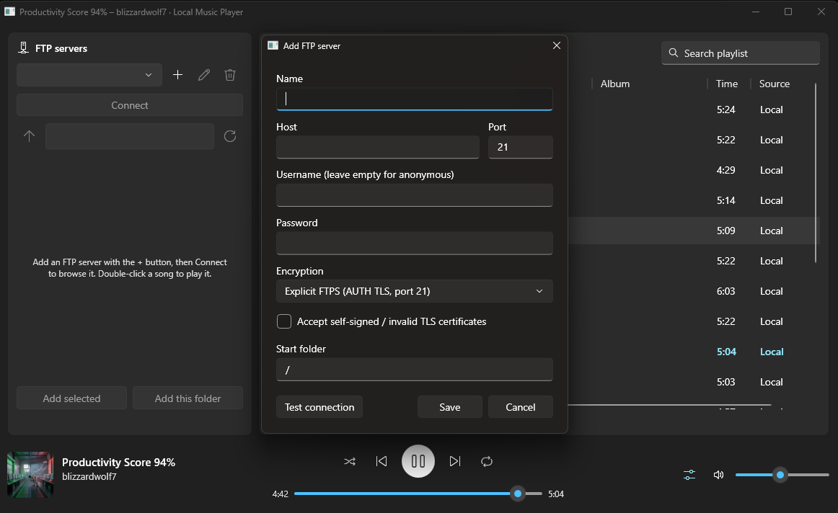Focus the Name input field
The width and height of the screenshot is (838, 513).
(x=414, y=99)
